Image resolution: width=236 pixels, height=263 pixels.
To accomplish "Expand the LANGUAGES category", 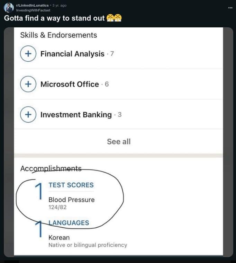I will point(69,223).
